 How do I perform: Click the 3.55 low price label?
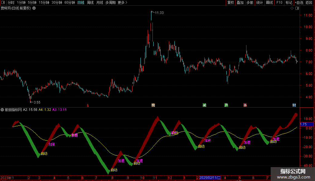point(37,102)
